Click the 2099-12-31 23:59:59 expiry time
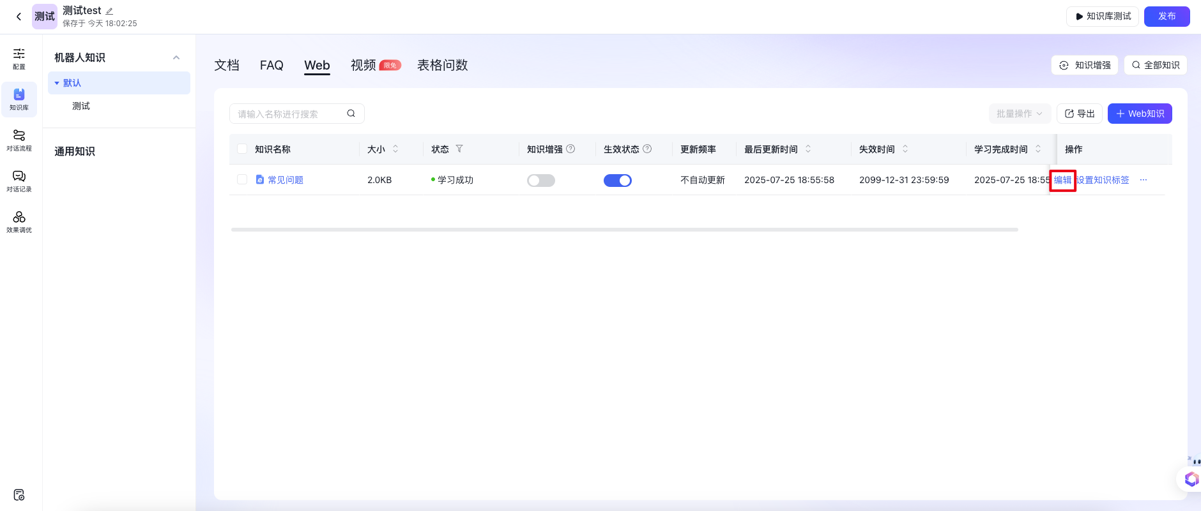Viewport: 1201px width, 511px height. 904,180
